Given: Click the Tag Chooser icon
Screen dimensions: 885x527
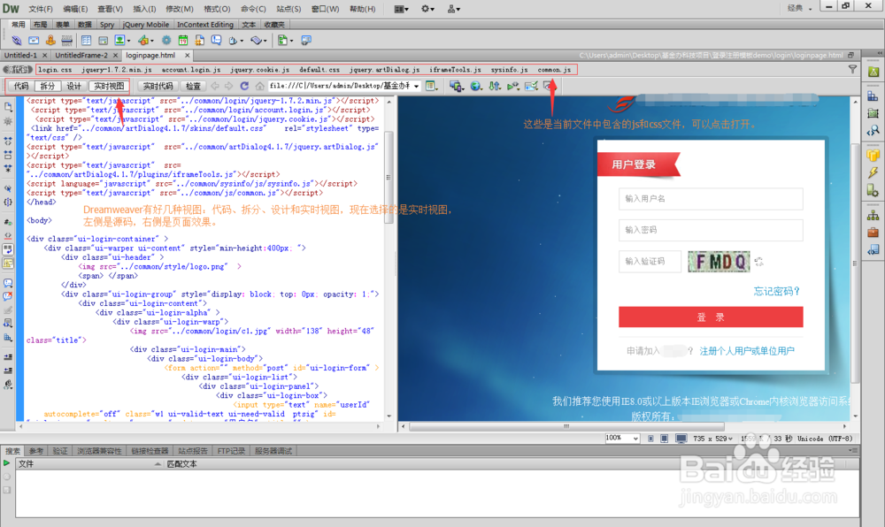Looking at the screenshot, I should point(306,40).
